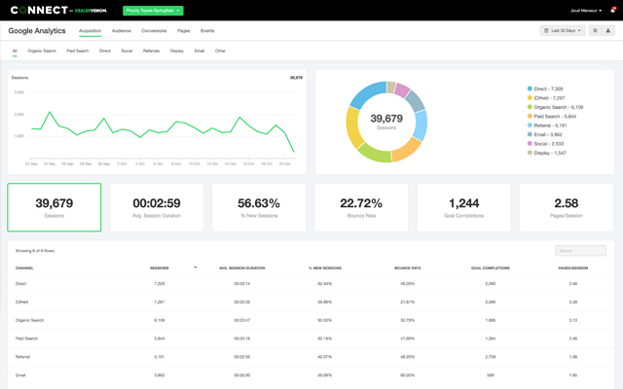Switch to the Audience tab
The width and height of the screenshot is (623, 389).
pos(121,31)
